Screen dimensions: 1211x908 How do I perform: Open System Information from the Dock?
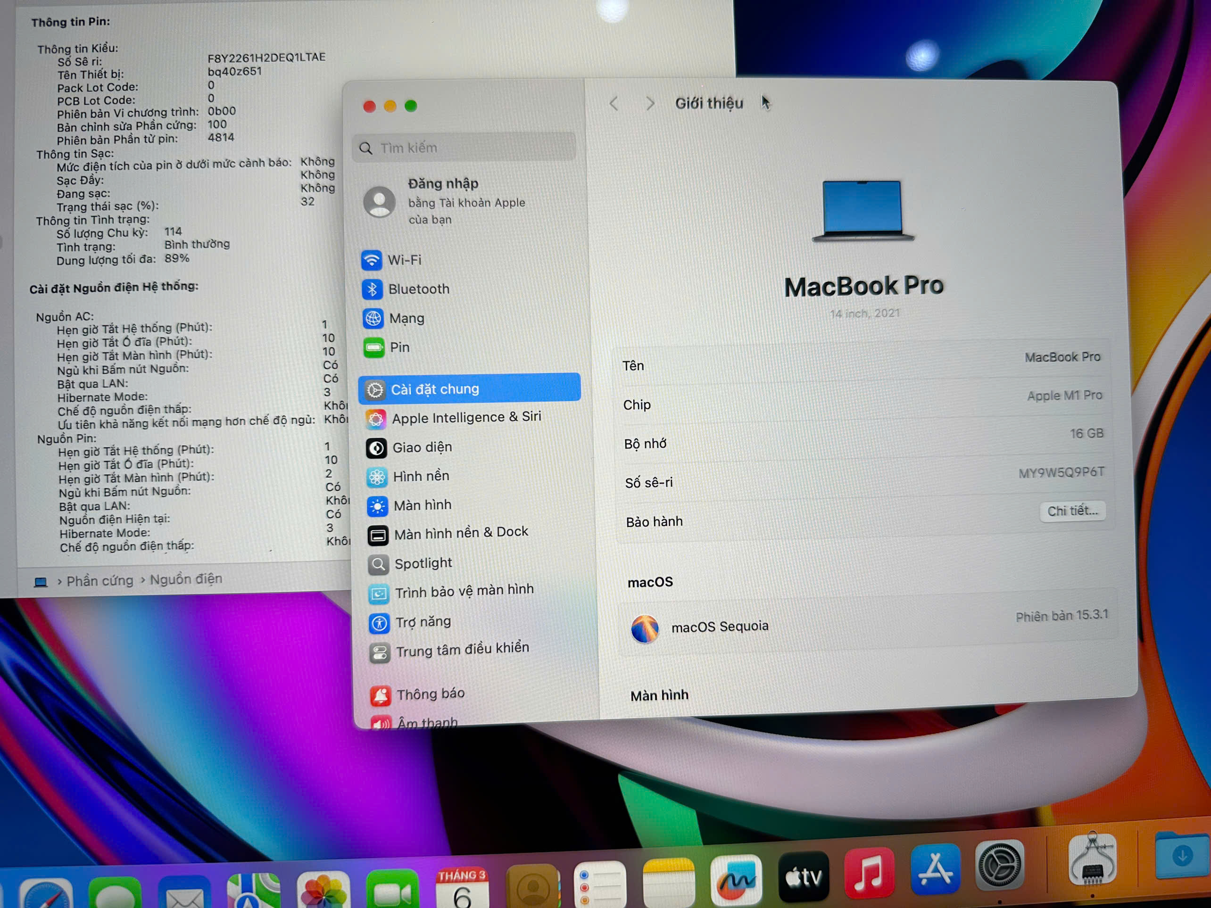1092,859
